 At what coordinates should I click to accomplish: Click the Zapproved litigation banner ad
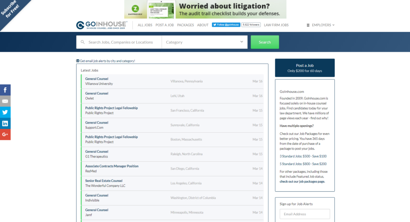tap(205, 9)
